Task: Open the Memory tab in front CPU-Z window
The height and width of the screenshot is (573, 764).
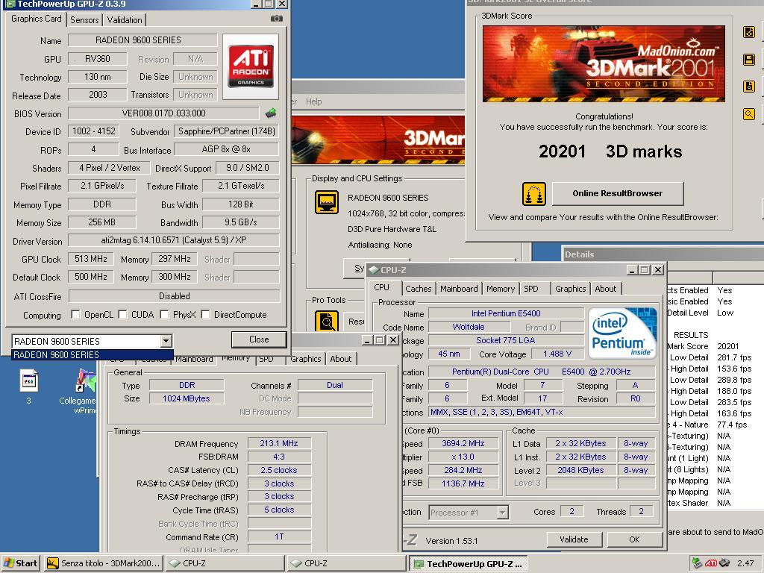Action: pyautogui.click(x=501, y=289)
